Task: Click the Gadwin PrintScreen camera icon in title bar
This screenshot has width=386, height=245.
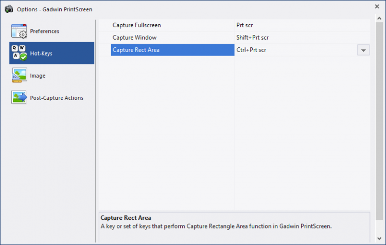Action: click(x=8, y=9)
